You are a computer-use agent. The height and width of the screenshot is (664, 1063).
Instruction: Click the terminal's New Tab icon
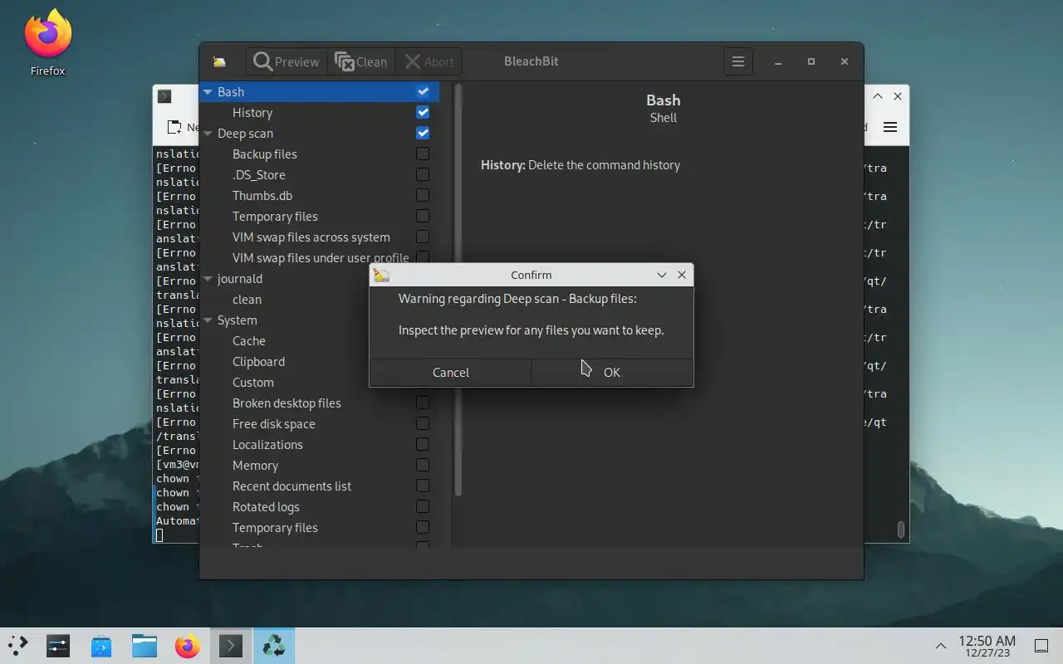pos(174,127)
